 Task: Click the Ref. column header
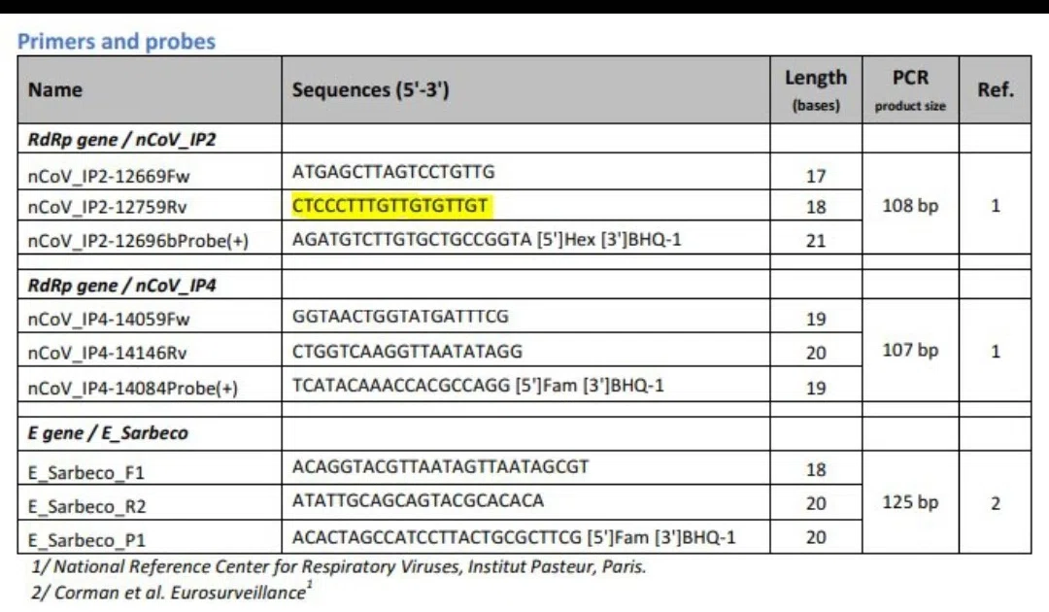click(x=995, y=89)
